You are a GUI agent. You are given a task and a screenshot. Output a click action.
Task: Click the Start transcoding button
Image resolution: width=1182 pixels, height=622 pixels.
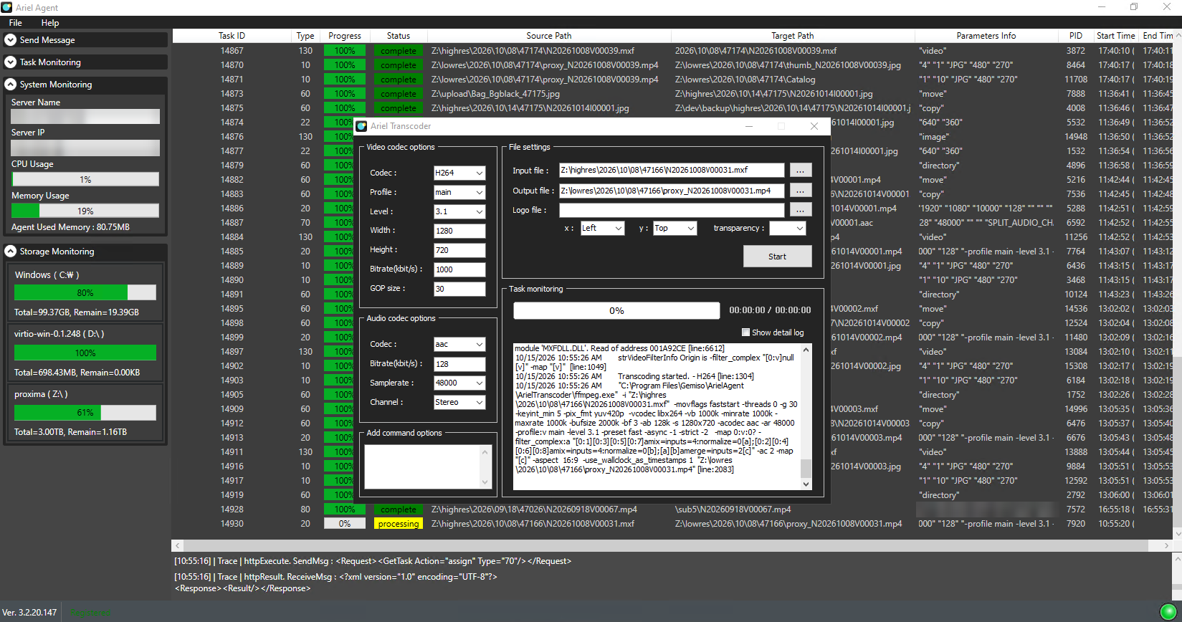click(x=777, y=257)
